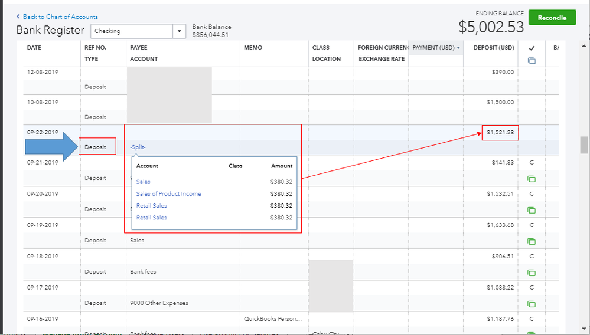
Task: Click the Reconcile button
Action: point(552,18)
